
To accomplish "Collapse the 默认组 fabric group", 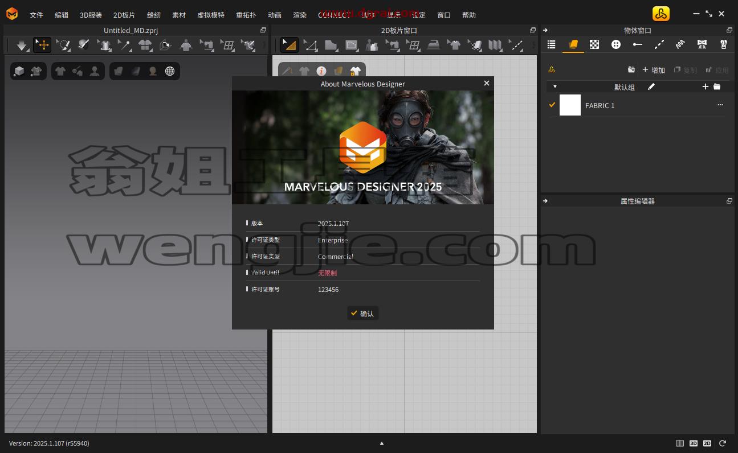I will [x=555, y=87].
